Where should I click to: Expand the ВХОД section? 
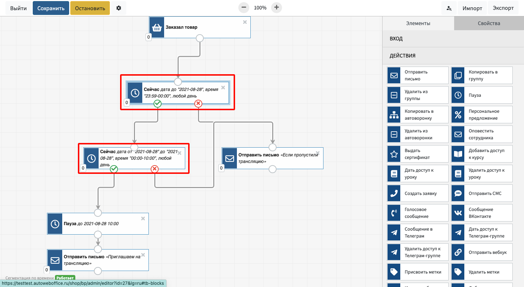tap(453, 39)
